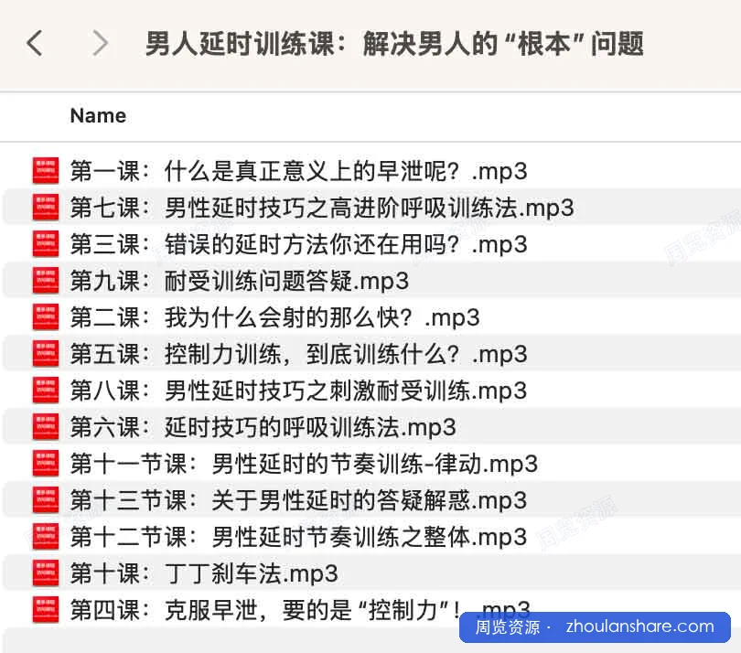Click the file icon for 第十二节课
The width and height of the screenshot is (741, 653).
point(46,537)
